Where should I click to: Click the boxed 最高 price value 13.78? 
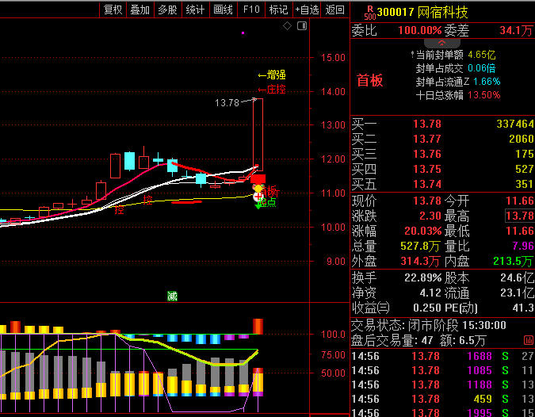pyautogui.click(x=518, y=216)
